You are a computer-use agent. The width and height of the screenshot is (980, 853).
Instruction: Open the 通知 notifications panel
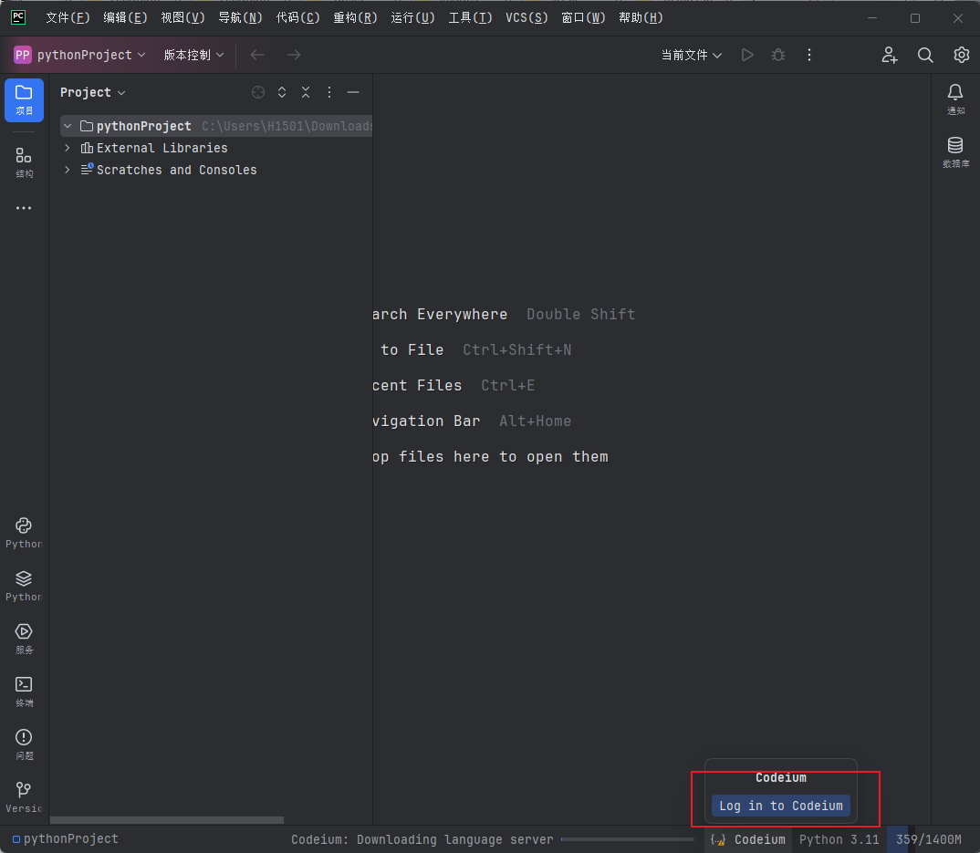(955, 95)
